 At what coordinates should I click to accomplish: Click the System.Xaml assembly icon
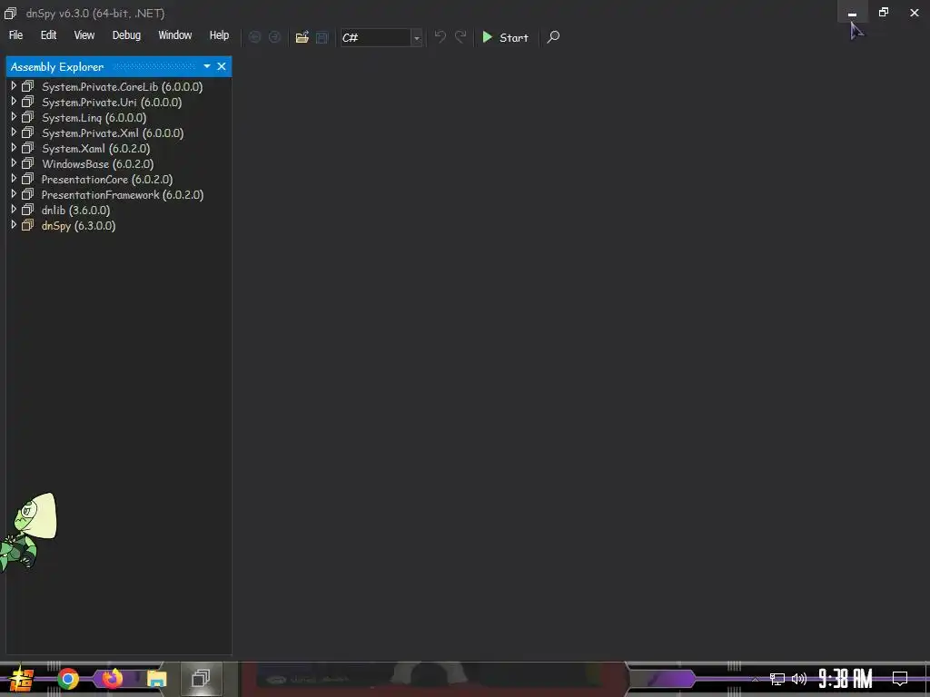(28, 148)
